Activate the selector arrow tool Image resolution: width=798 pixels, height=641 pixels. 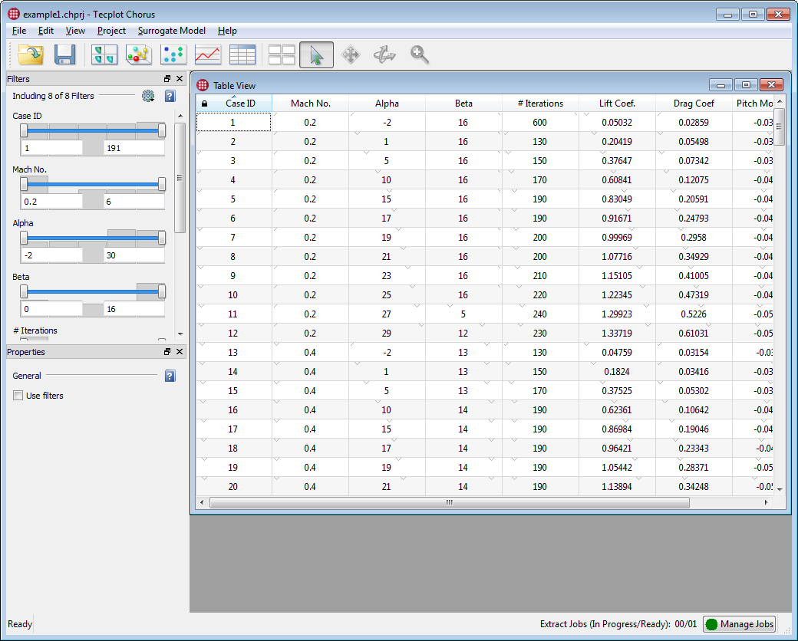coord(316,54)
